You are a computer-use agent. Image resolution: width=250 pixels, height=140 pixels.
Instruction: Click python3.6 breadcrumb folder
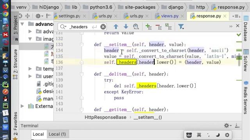click(97, 7)
